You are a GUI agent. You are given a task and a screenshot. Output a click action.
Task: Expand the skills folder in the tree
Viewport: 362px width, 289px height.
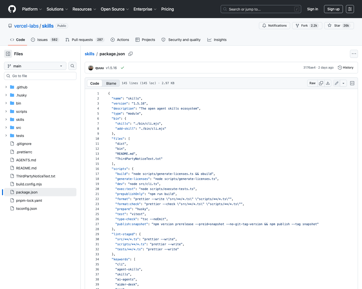(x=6, y=119)
